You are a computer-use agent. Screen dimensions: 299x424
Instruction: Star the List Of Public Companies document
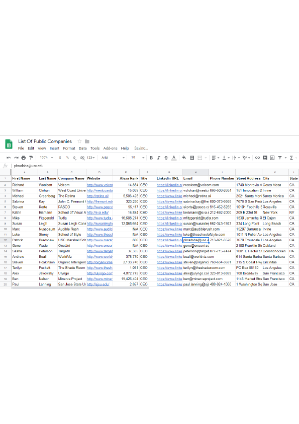click(79, 141)
